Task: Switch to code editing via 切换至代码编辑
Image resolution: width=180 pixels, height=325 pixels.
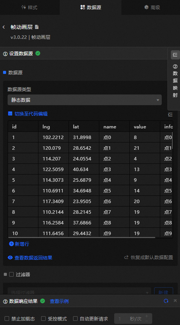Action: (31, 114)
